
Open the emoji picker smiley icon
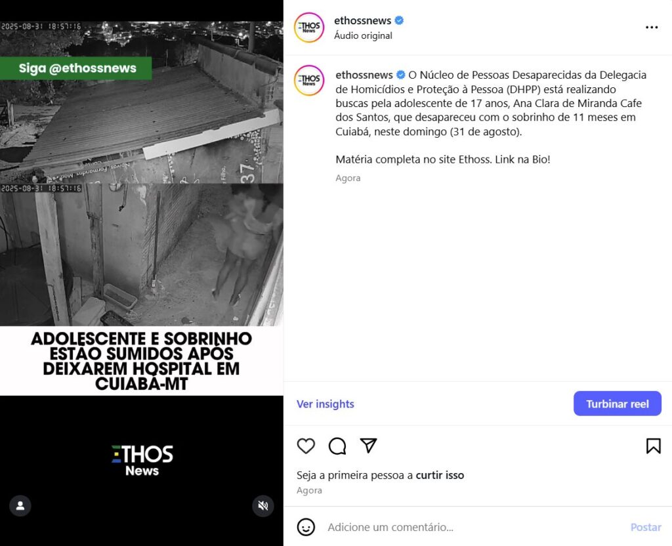(306, 527)
